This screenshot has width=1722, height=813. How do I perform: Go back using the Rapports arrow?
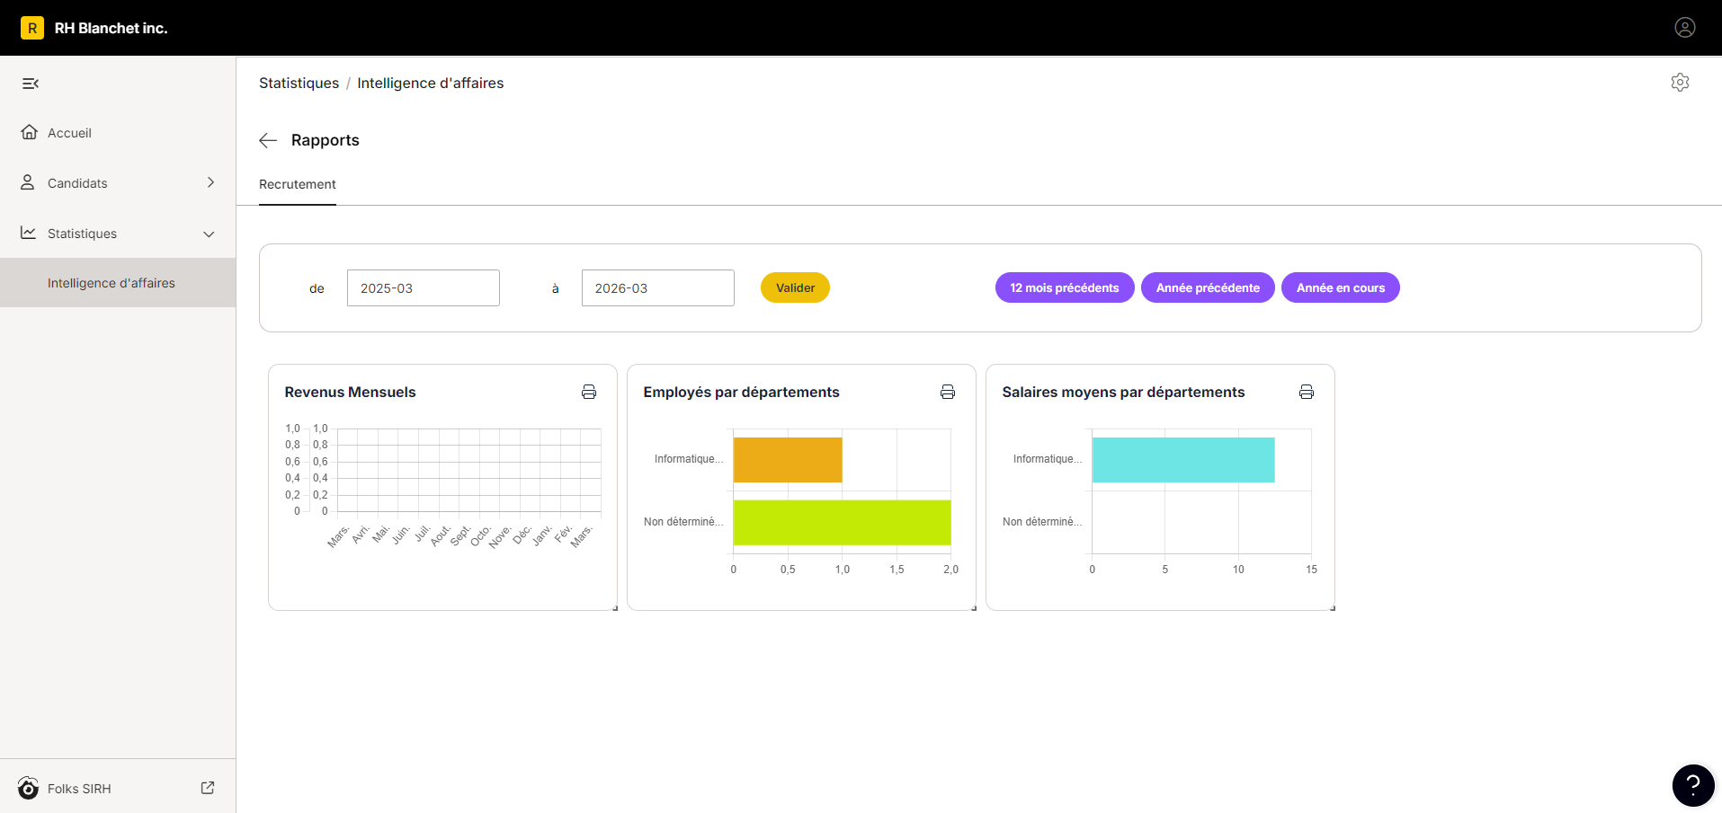268,140
